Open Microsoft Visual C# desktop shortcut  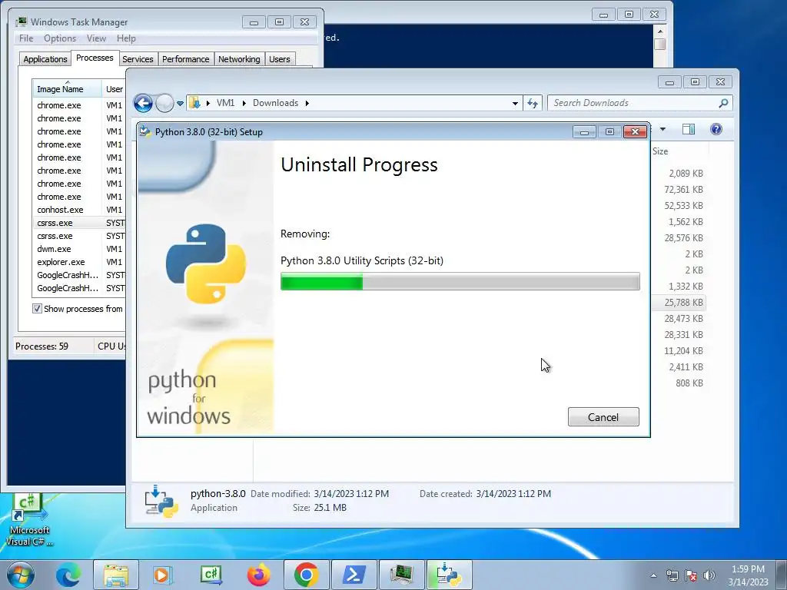click(29, 521)
